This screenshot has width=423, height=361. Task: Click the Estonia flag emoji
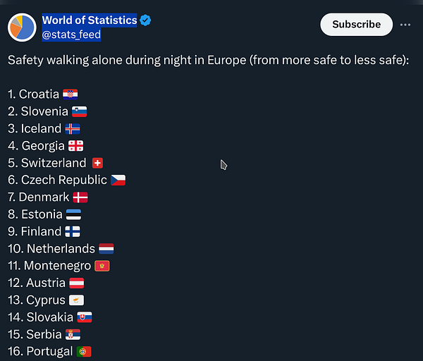(73, 214)
